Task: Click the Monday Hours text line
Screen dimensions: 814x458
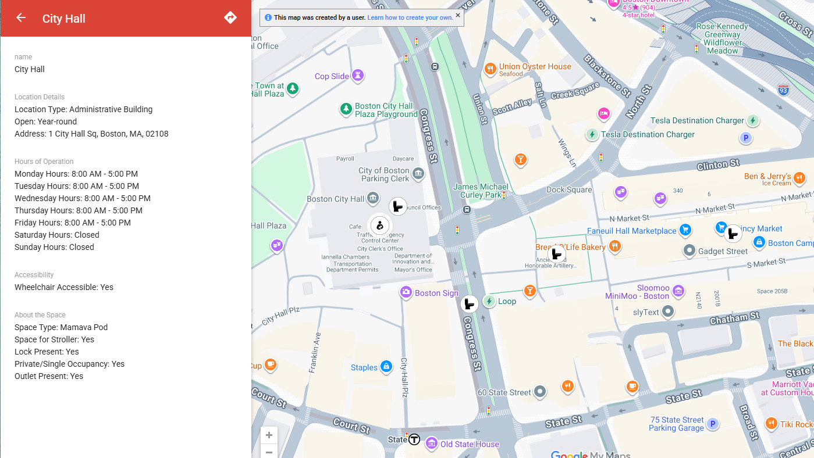Action: click(76, 174)
